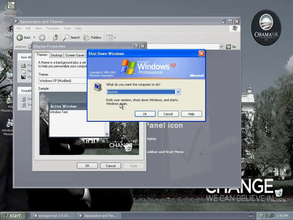293x220 pixels.
Task: Click the Display Properties help question mark
Action: 136,46
